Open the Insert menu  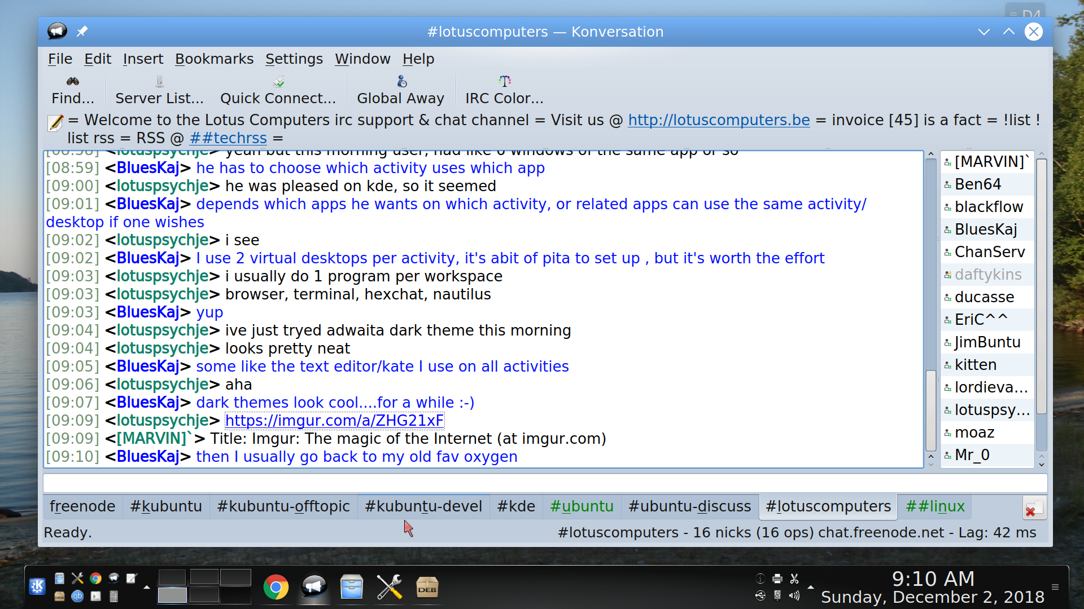pyautogui.click(x=143, y=59)
